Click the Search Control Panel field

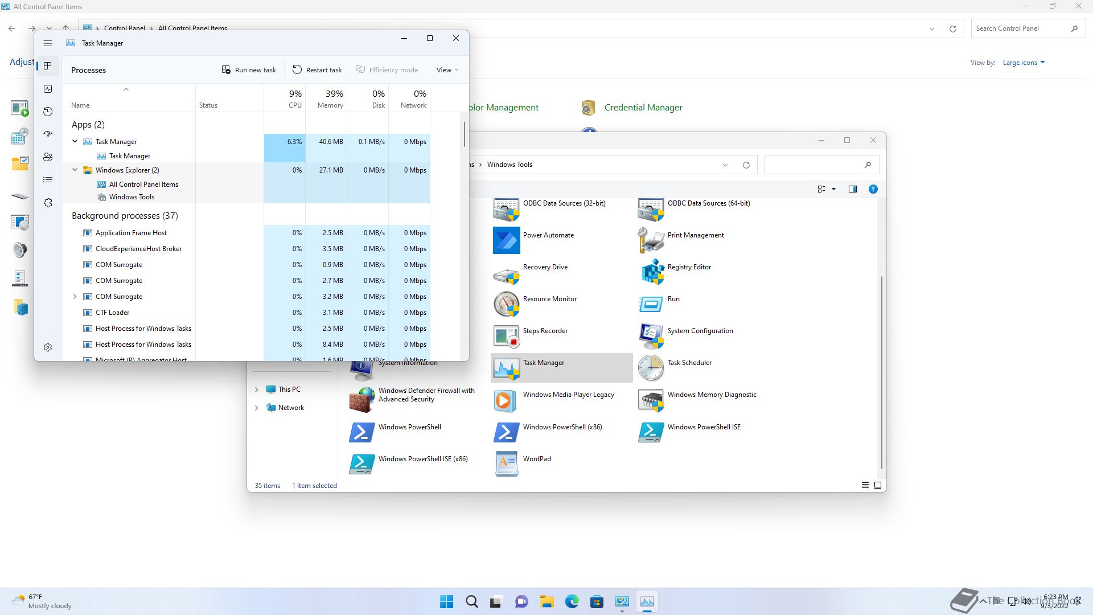click(x=1019, y=28)
